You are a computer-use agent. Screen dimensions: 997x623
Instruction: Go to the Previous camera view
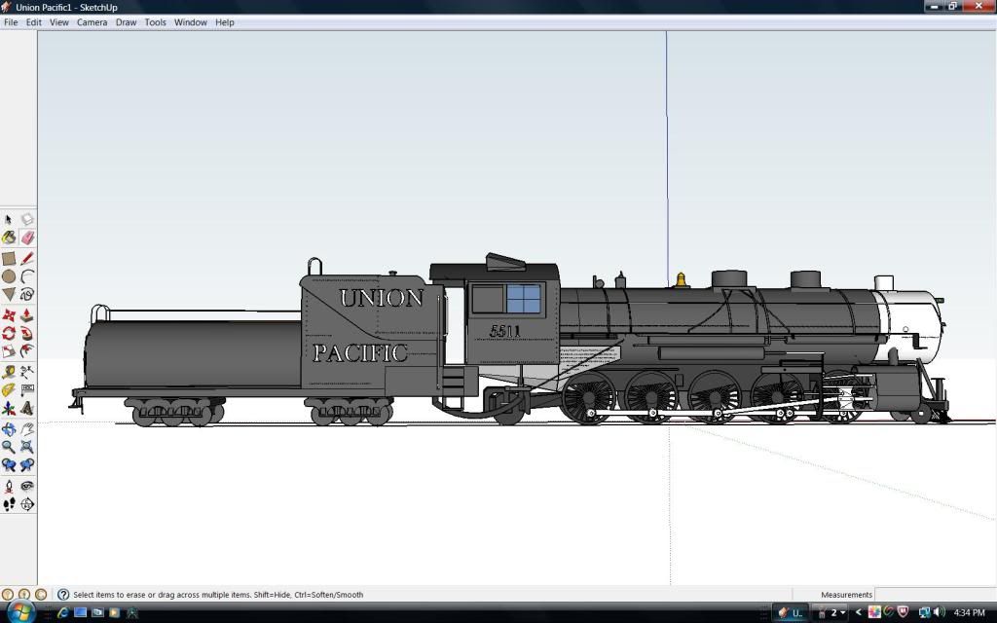8,464
